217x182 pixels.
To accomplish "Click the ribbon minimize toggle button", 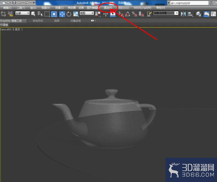I will pos(92,20).
